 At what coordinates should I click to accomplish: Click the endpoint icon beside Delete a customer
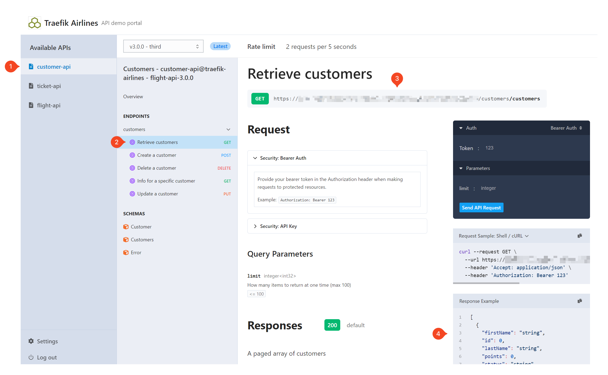click(132, 168)
